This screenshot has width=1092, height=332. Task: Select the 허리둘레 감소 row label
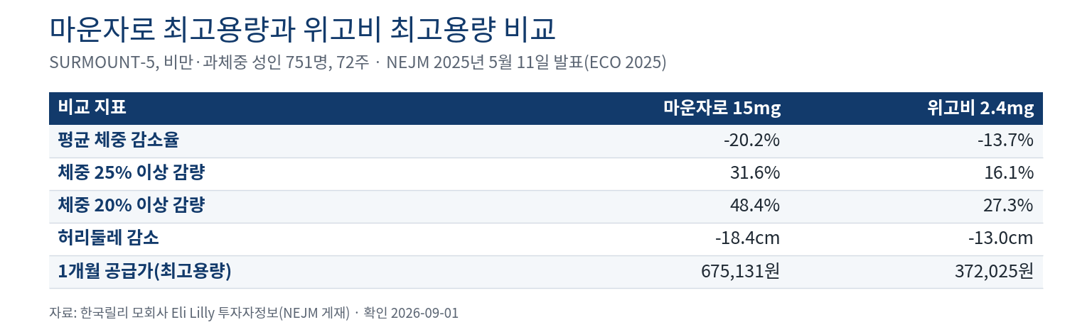pos(108,238)
